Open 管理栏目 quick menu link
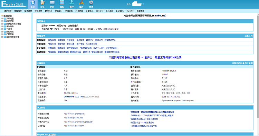 tap(52, 44)
